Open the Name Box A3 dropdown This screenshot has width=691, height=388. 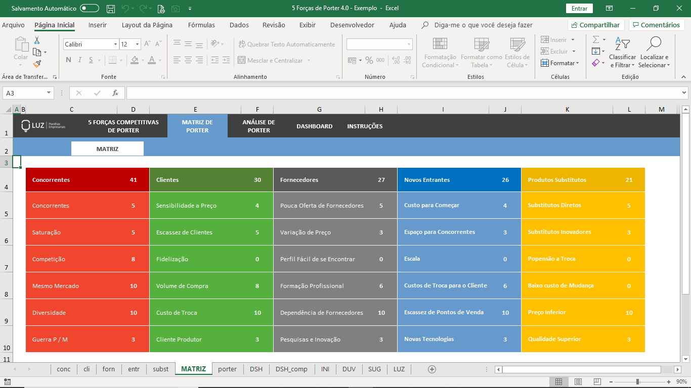(49, 93)
